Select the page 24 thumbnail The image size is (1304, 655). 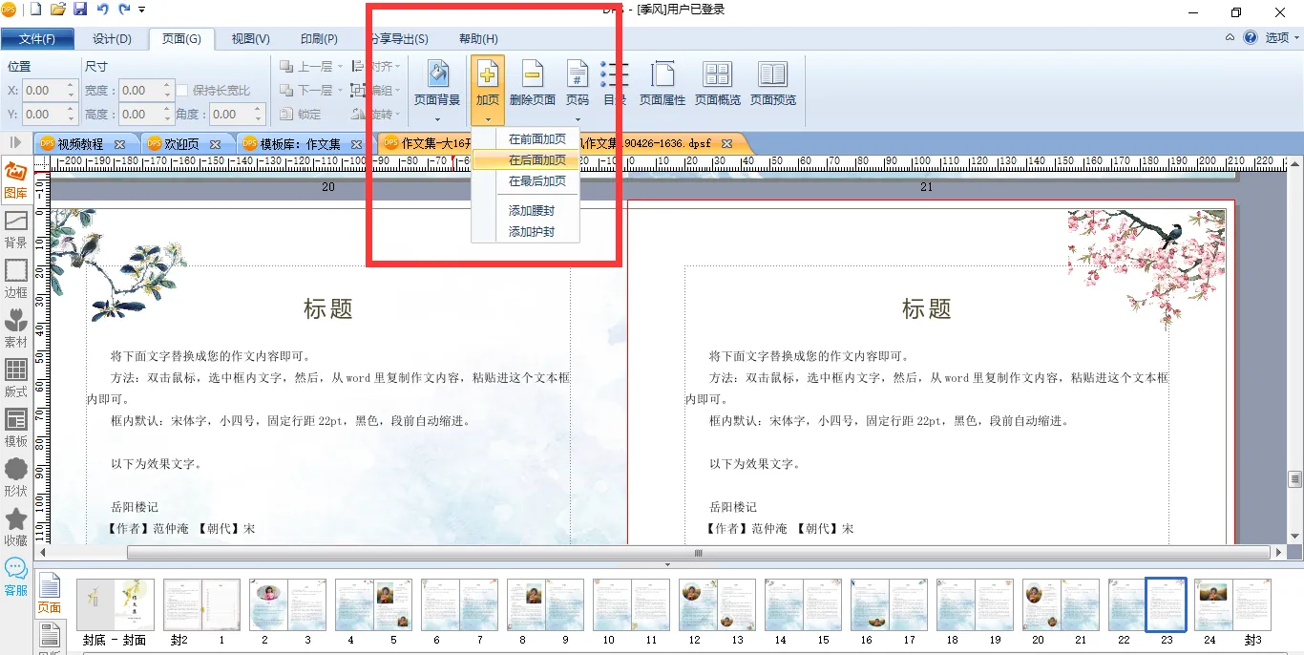click(1210, 604)
